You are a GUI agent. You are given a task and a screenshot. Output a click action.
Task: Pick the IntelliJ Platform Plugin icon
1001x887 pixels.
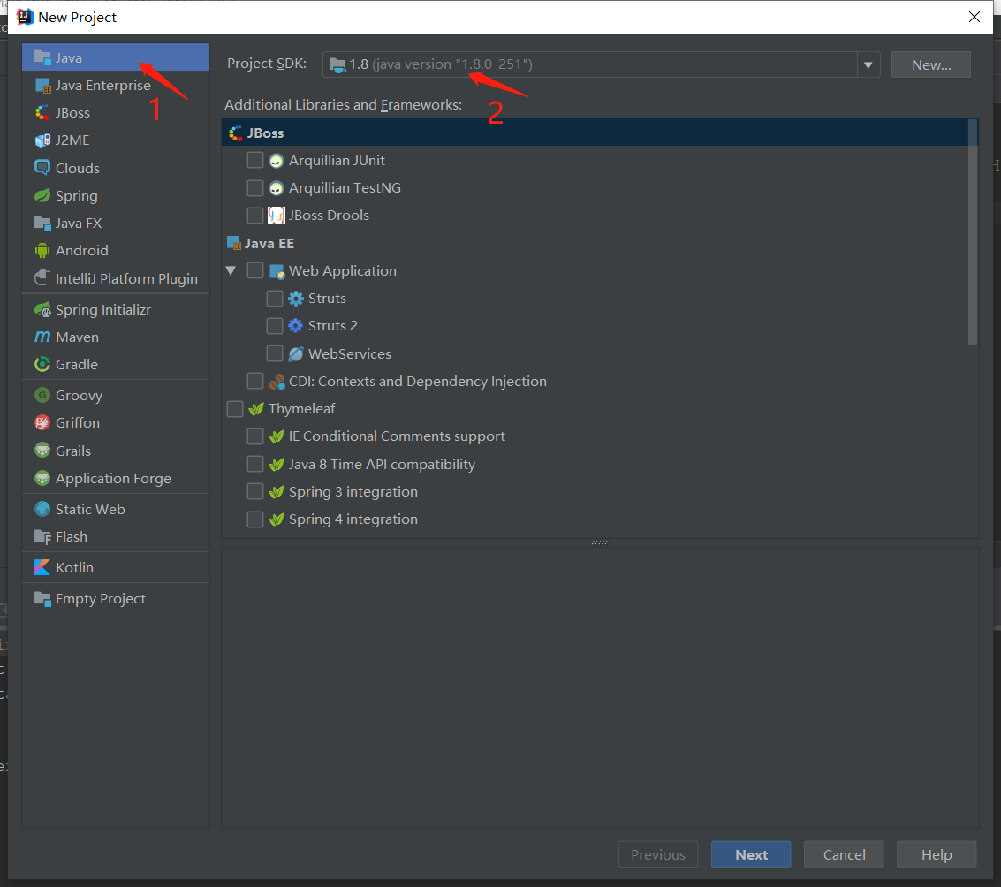point(42,278)
